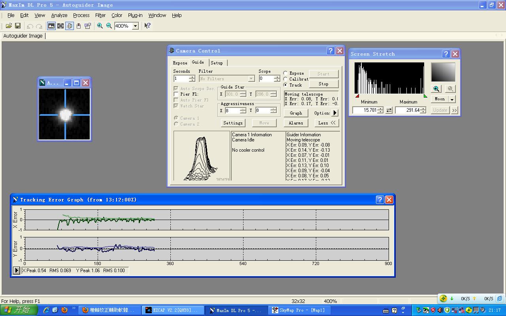Open Internet Explorer from the quick launch

[46, 310]
